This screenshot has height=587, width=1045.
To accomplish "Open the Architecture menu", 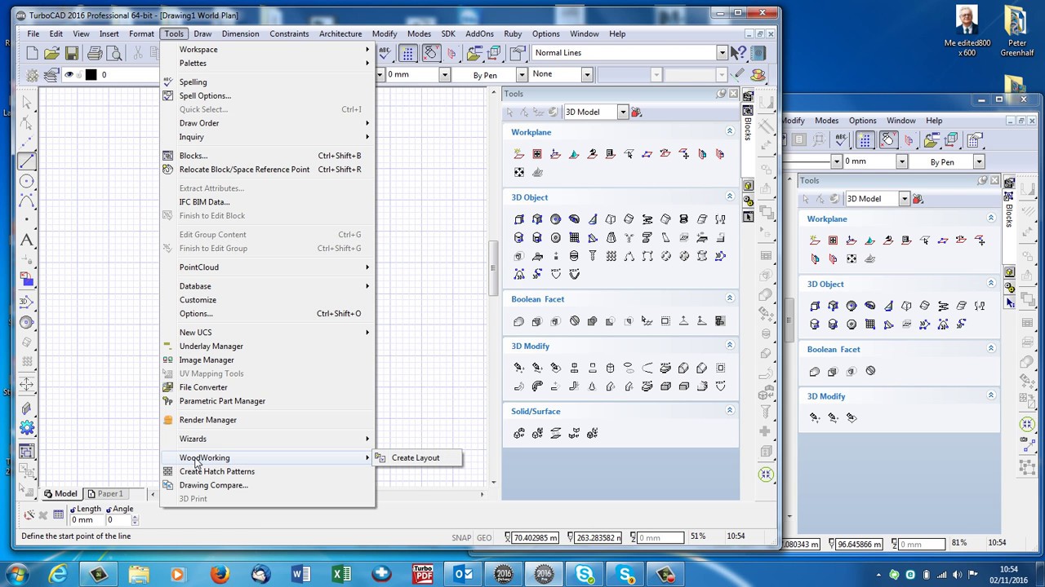I will click(340, 33).
